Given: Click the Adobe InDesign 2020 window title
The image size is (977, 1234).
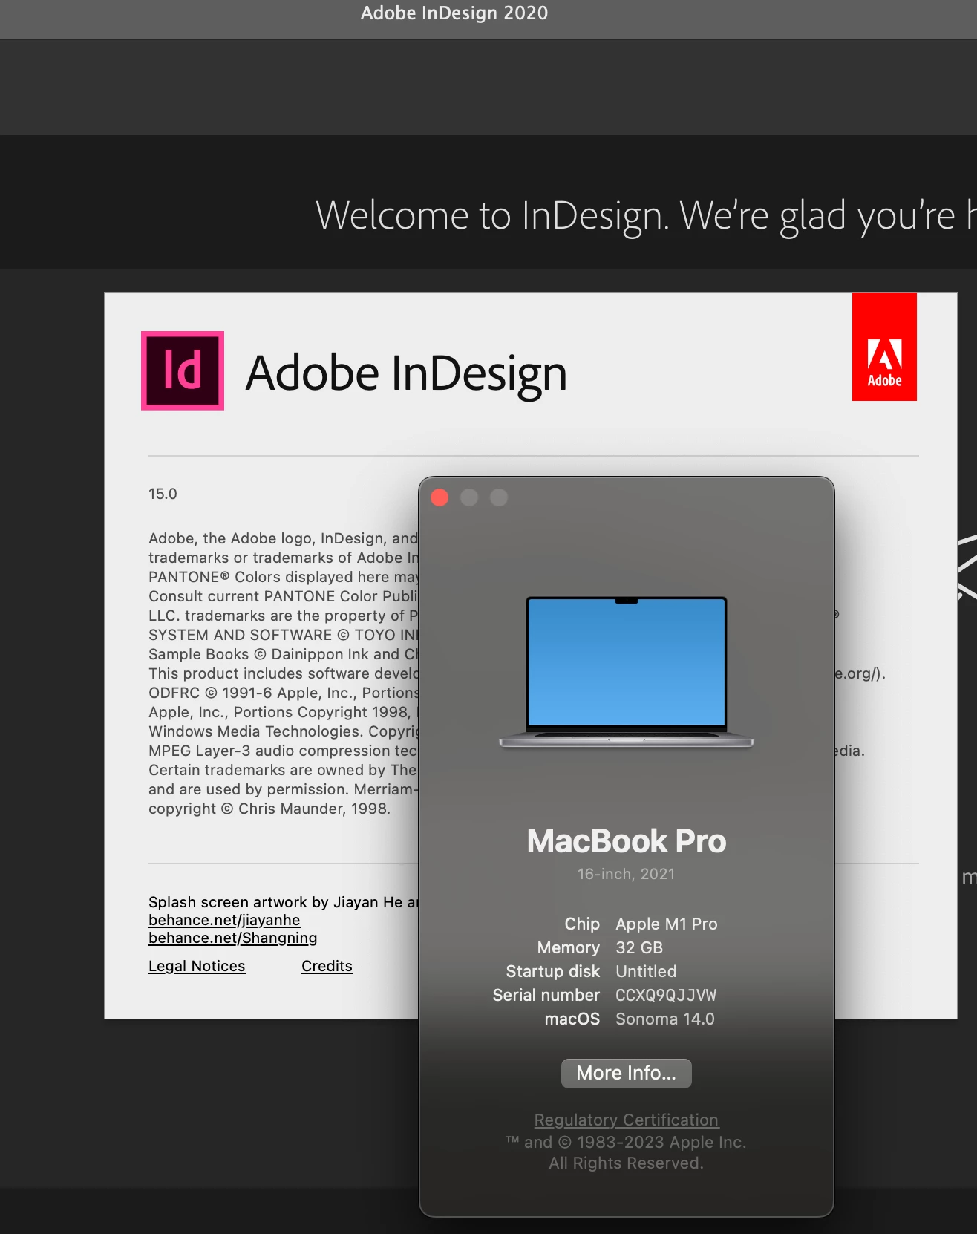Looking at the screenshot, I should click(454, 13).
